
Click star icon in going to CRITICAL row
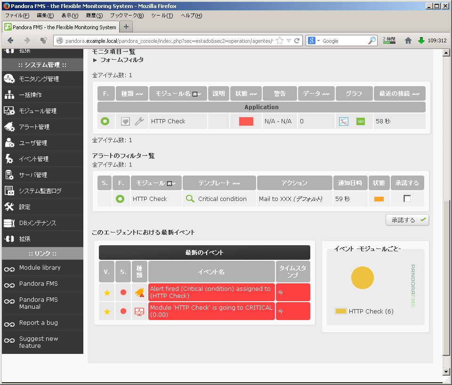[107, 312]
